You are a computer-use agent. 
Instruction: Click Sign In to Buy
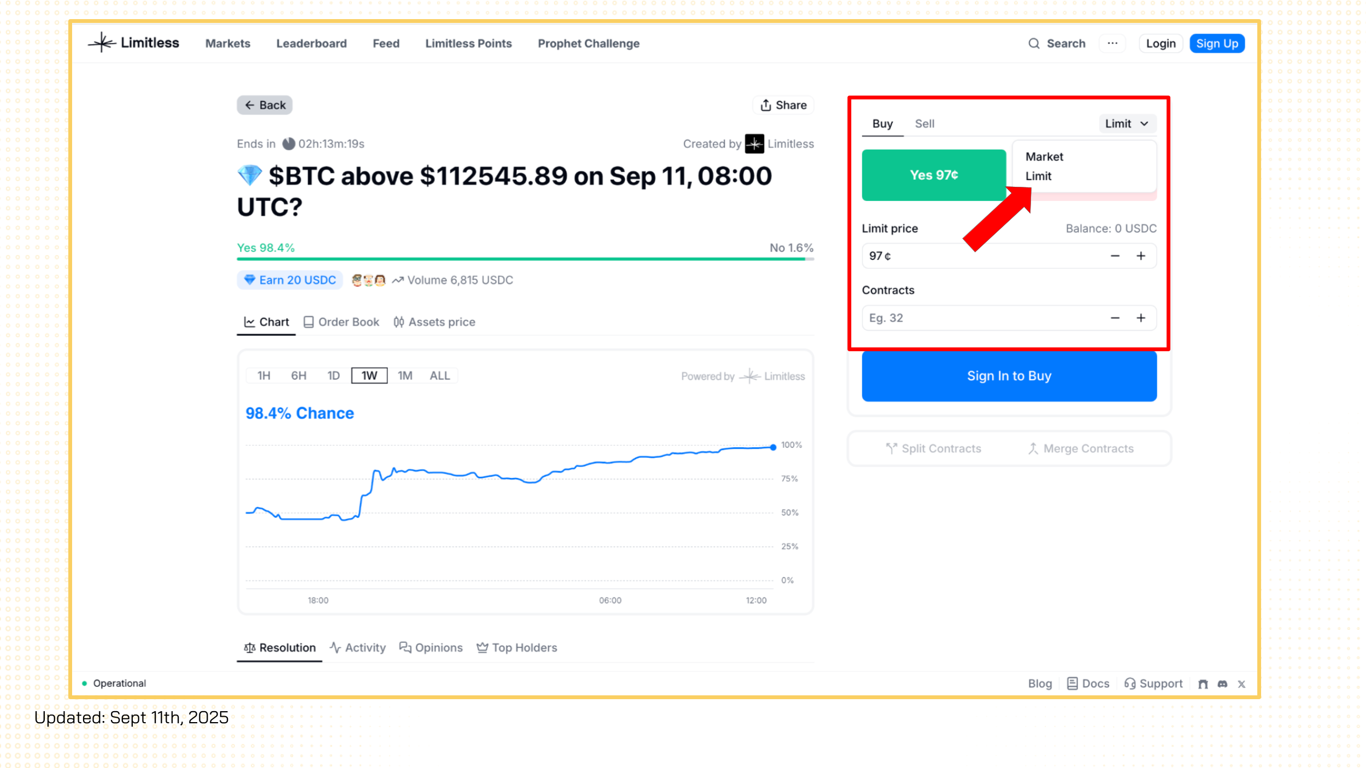pos(1009,376)
